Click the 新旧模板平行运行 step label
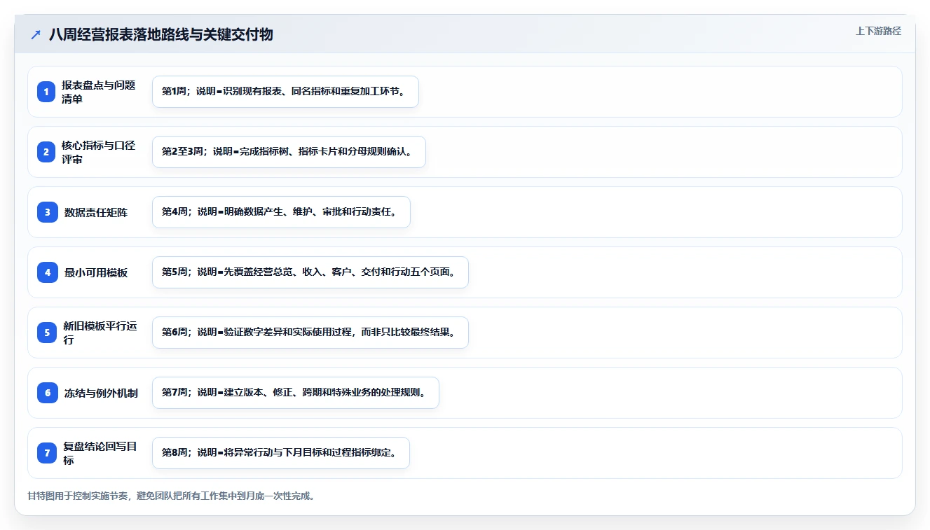This screenshot has width=930, height=530. tap(100, 333)
